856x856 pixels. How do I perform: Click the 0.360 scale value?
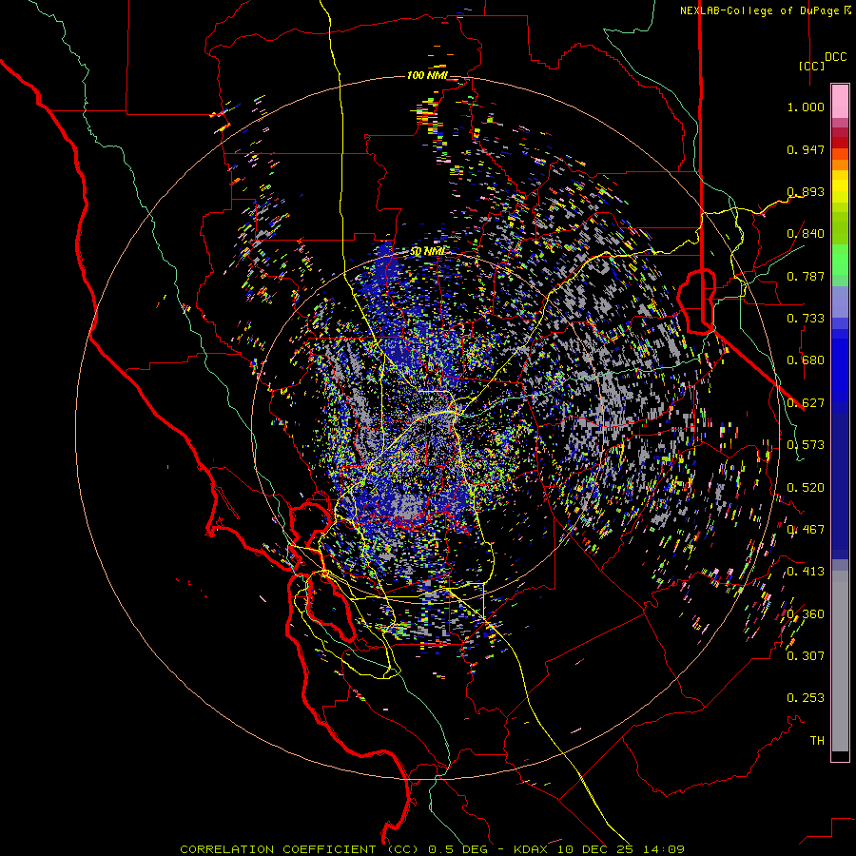806,614
